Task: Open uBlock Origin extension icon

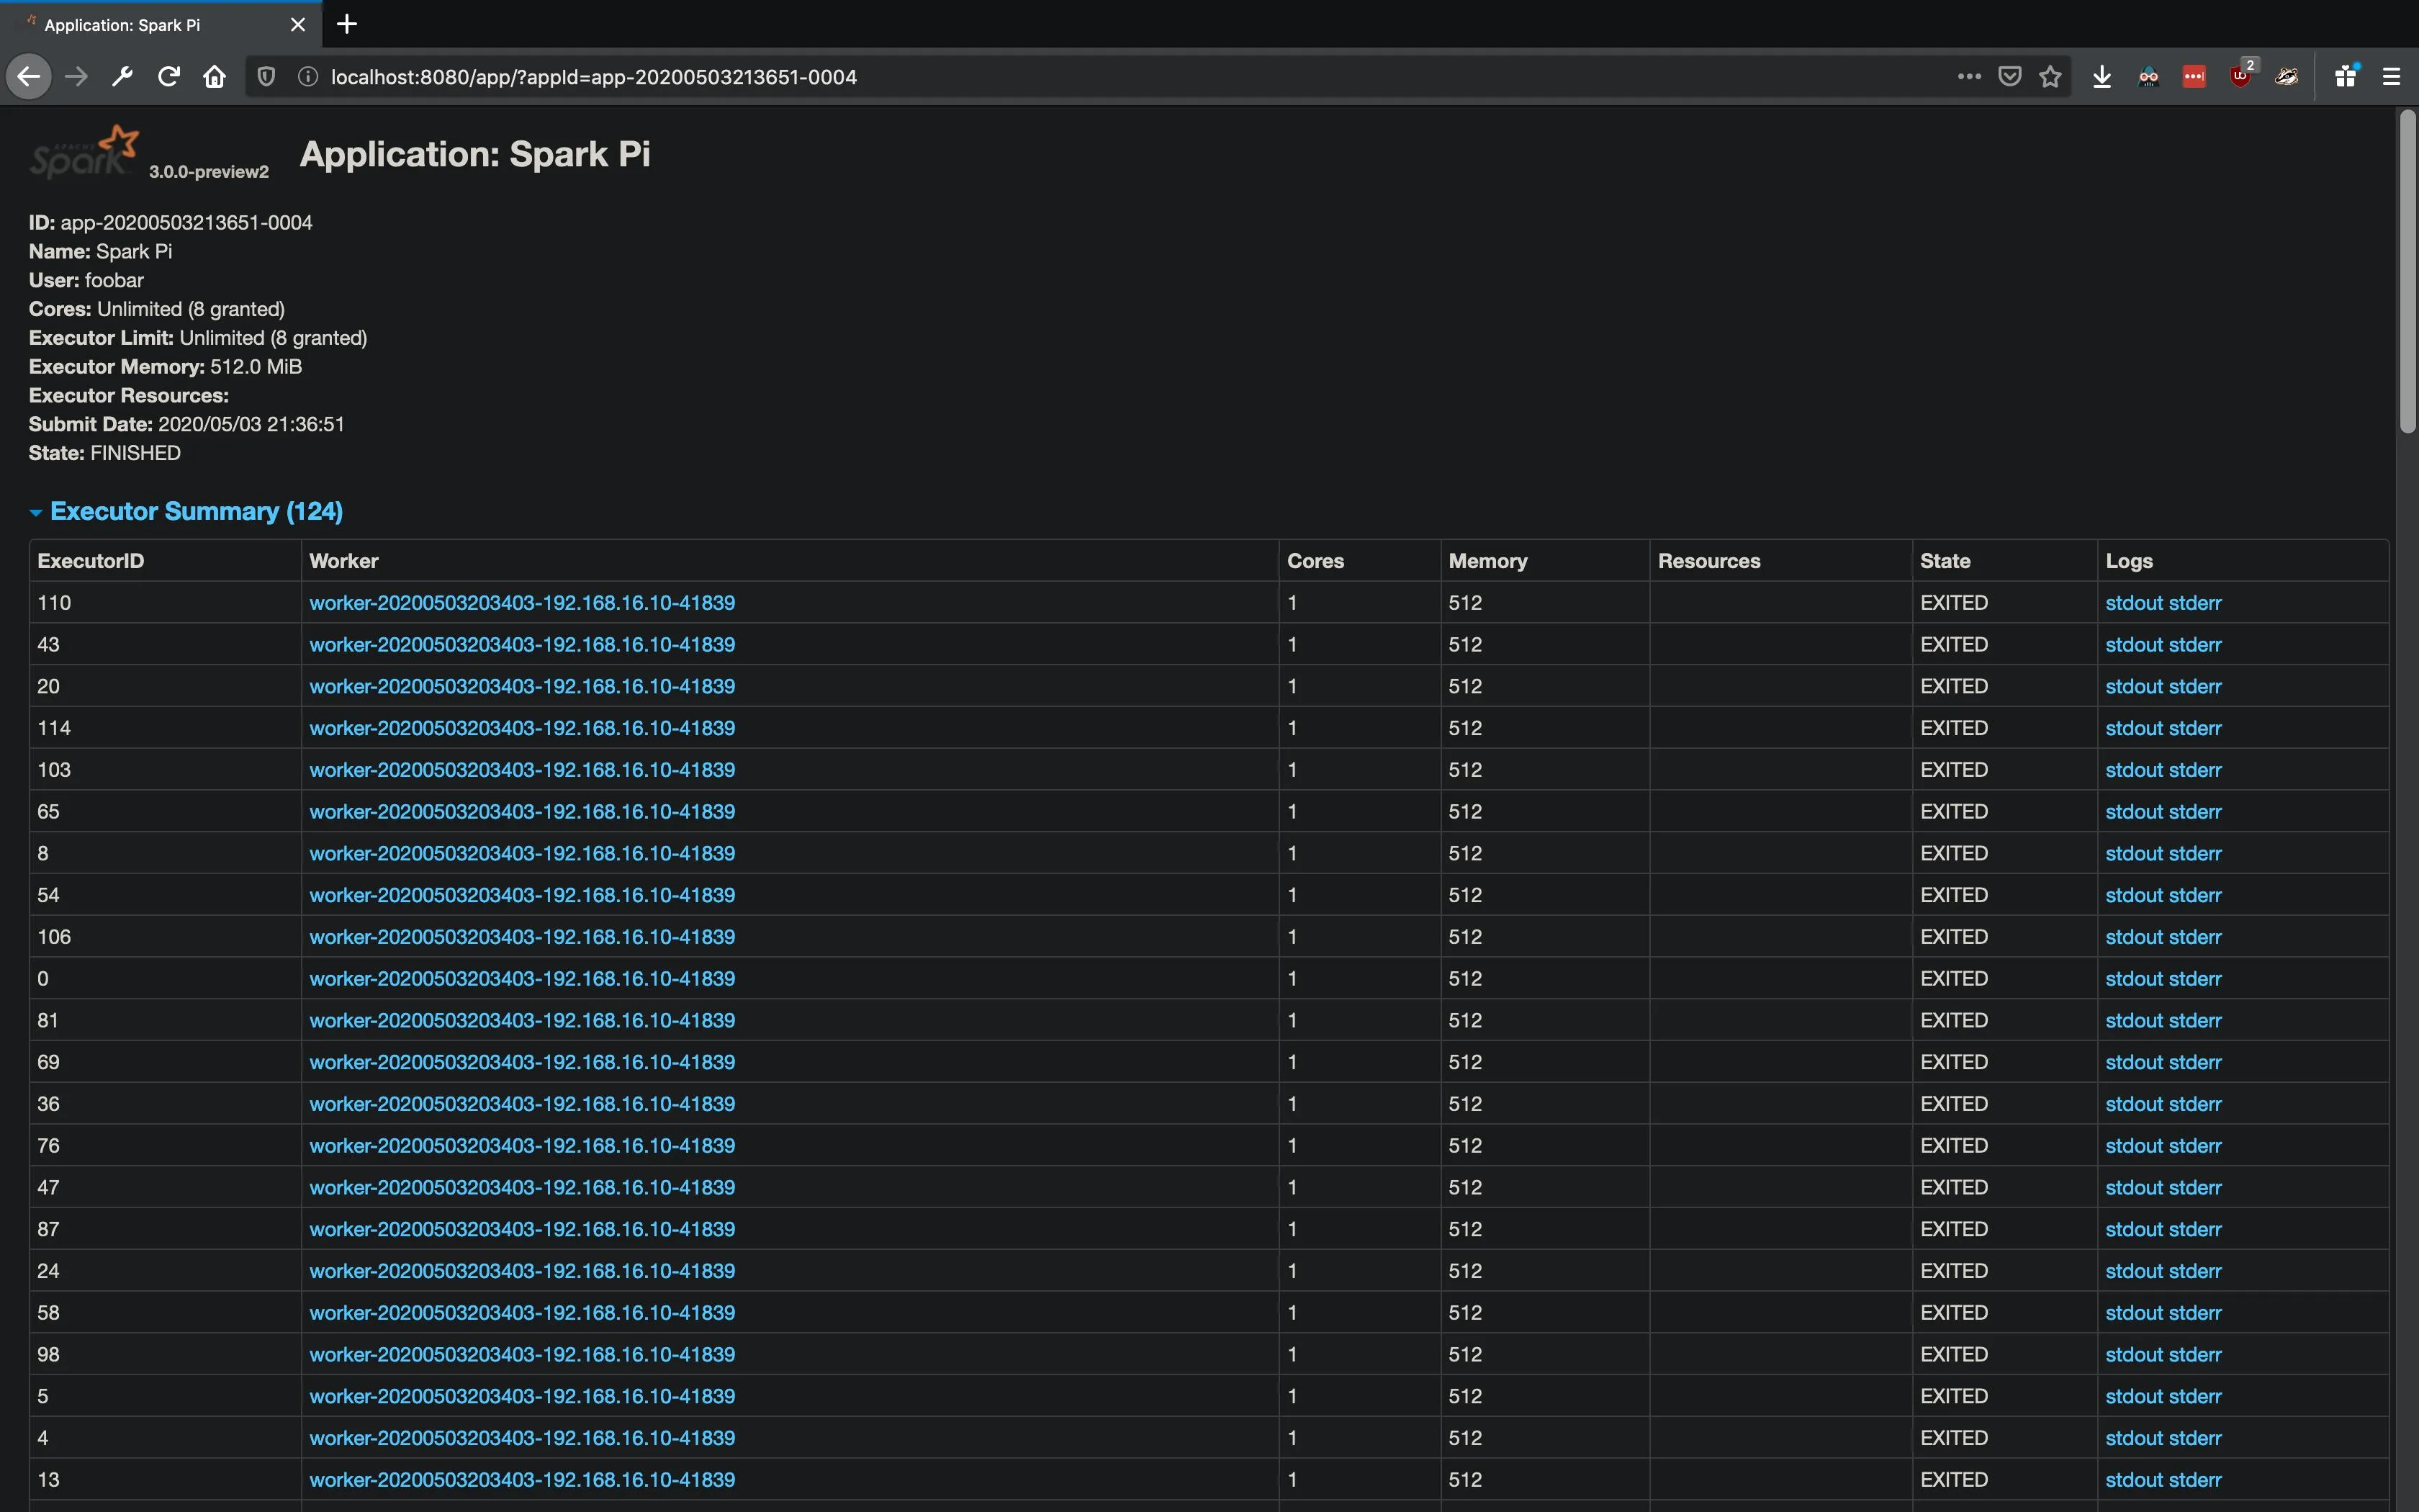Action: pyautogui.click(x=2240, y=77)
